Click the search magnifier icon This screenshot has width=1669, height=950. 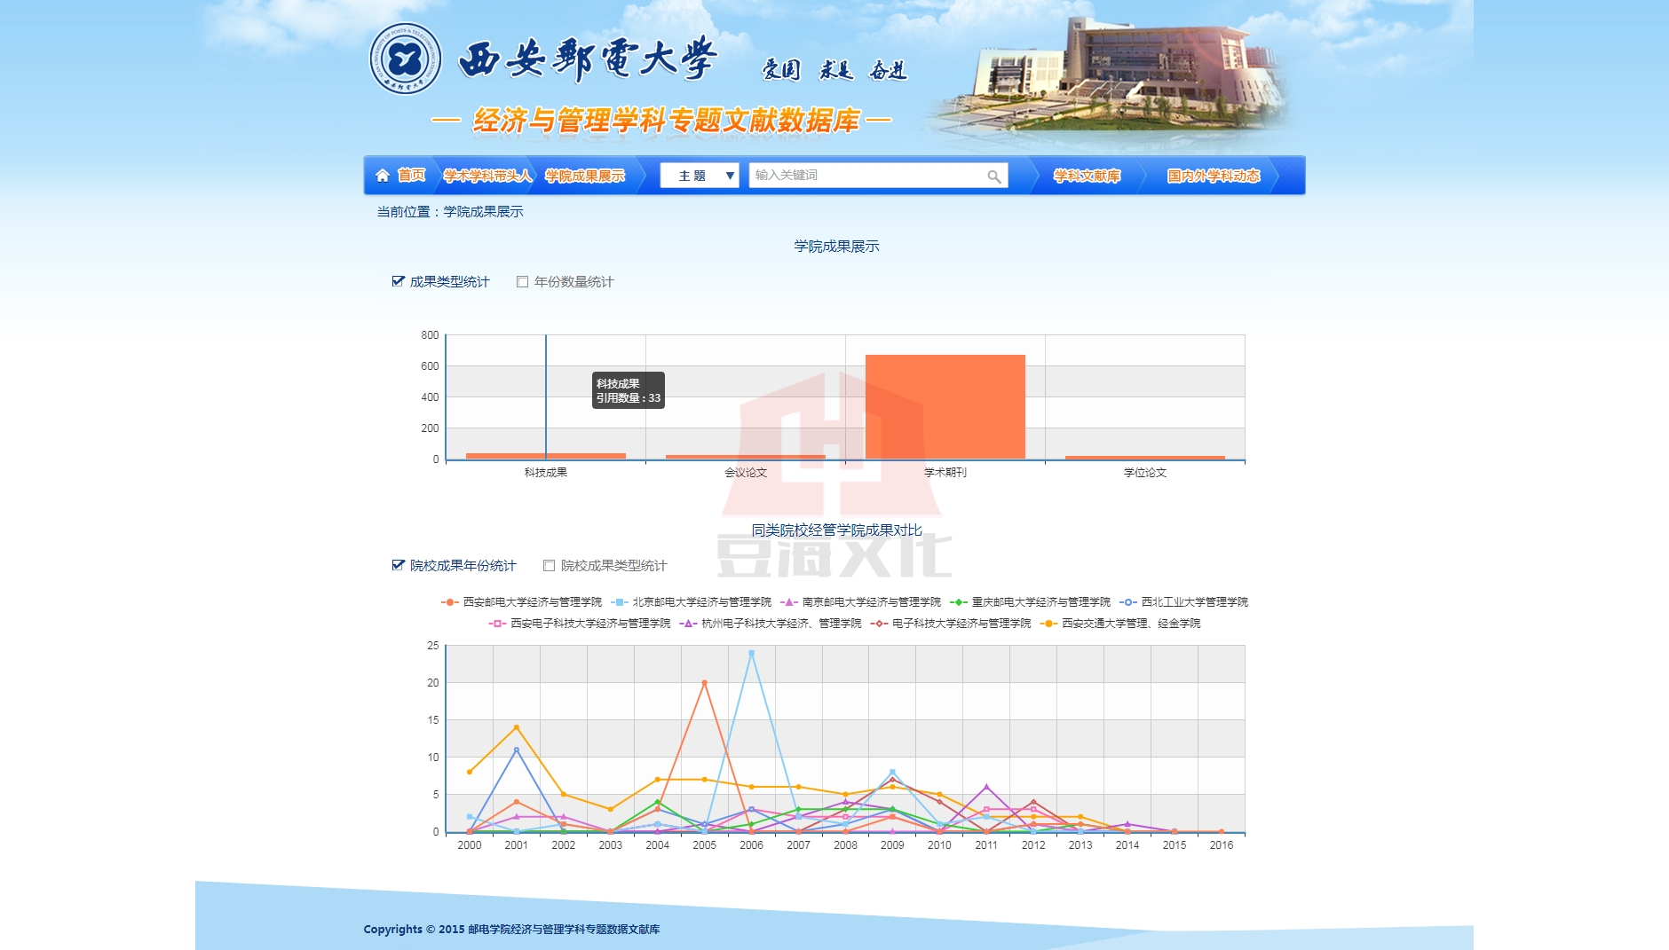point(993,177)
